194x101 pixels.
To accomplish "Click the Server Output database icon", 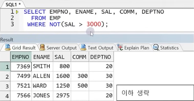I will pos(42,47).
